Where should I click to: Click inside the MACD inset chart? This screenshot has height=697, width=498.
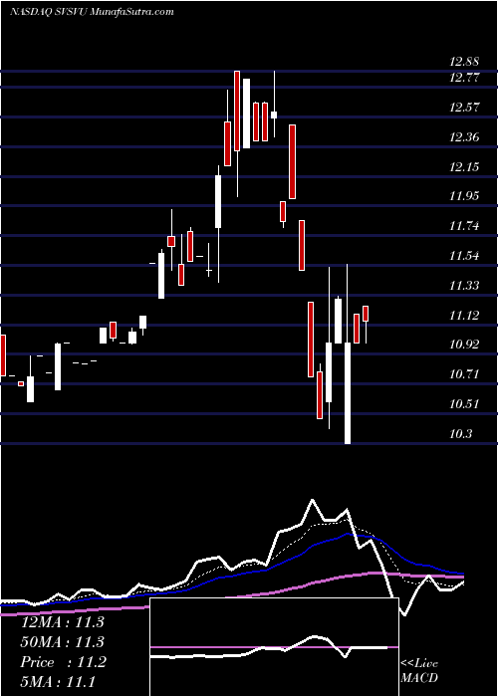click(274, 647)
